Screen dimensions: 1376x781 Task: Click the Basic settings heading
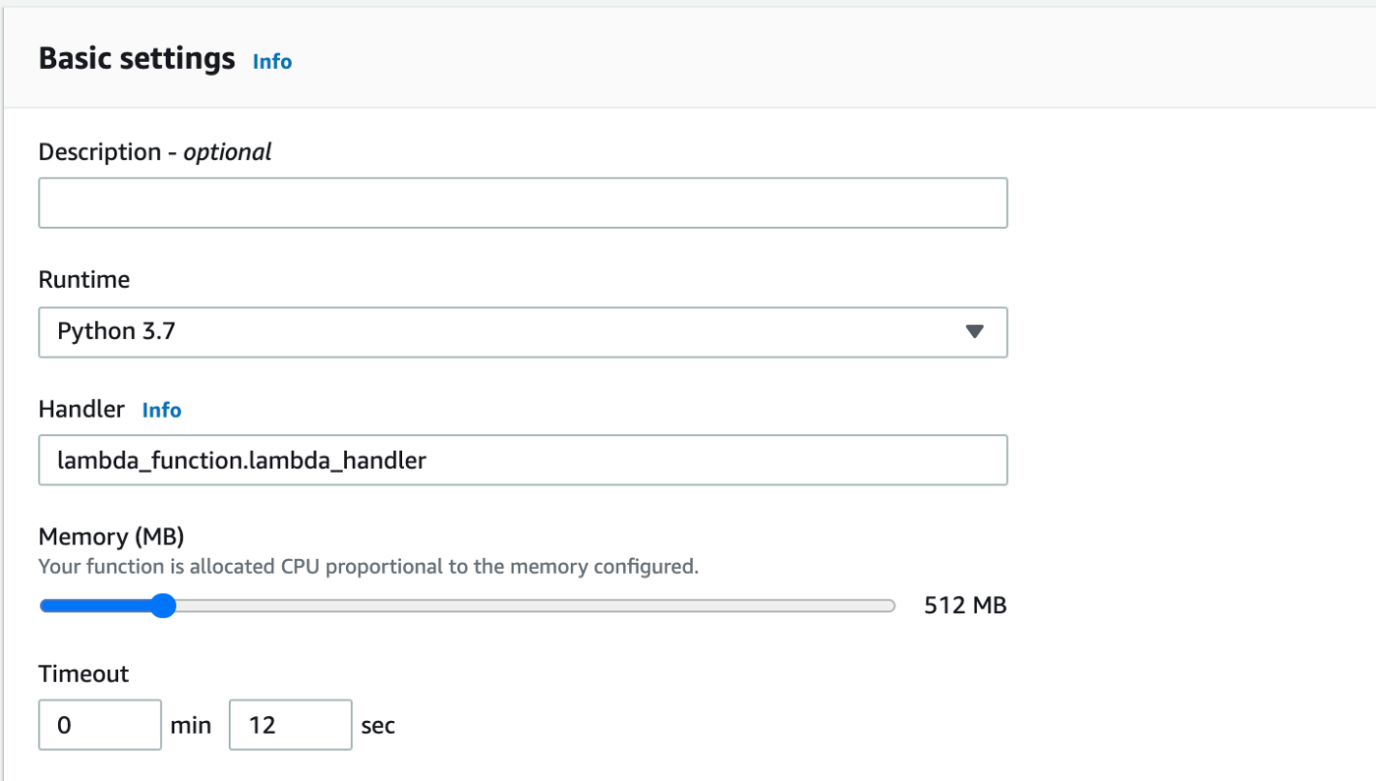[x=137, y=59]
